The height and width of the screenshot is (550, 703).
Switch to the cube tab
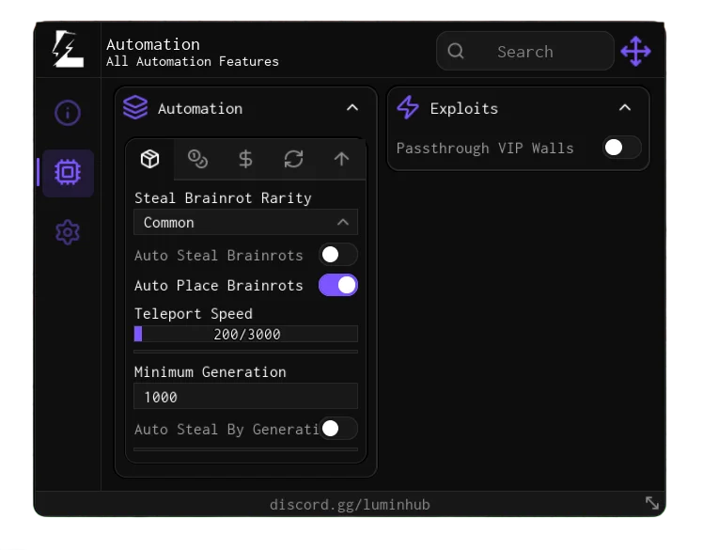149,160
